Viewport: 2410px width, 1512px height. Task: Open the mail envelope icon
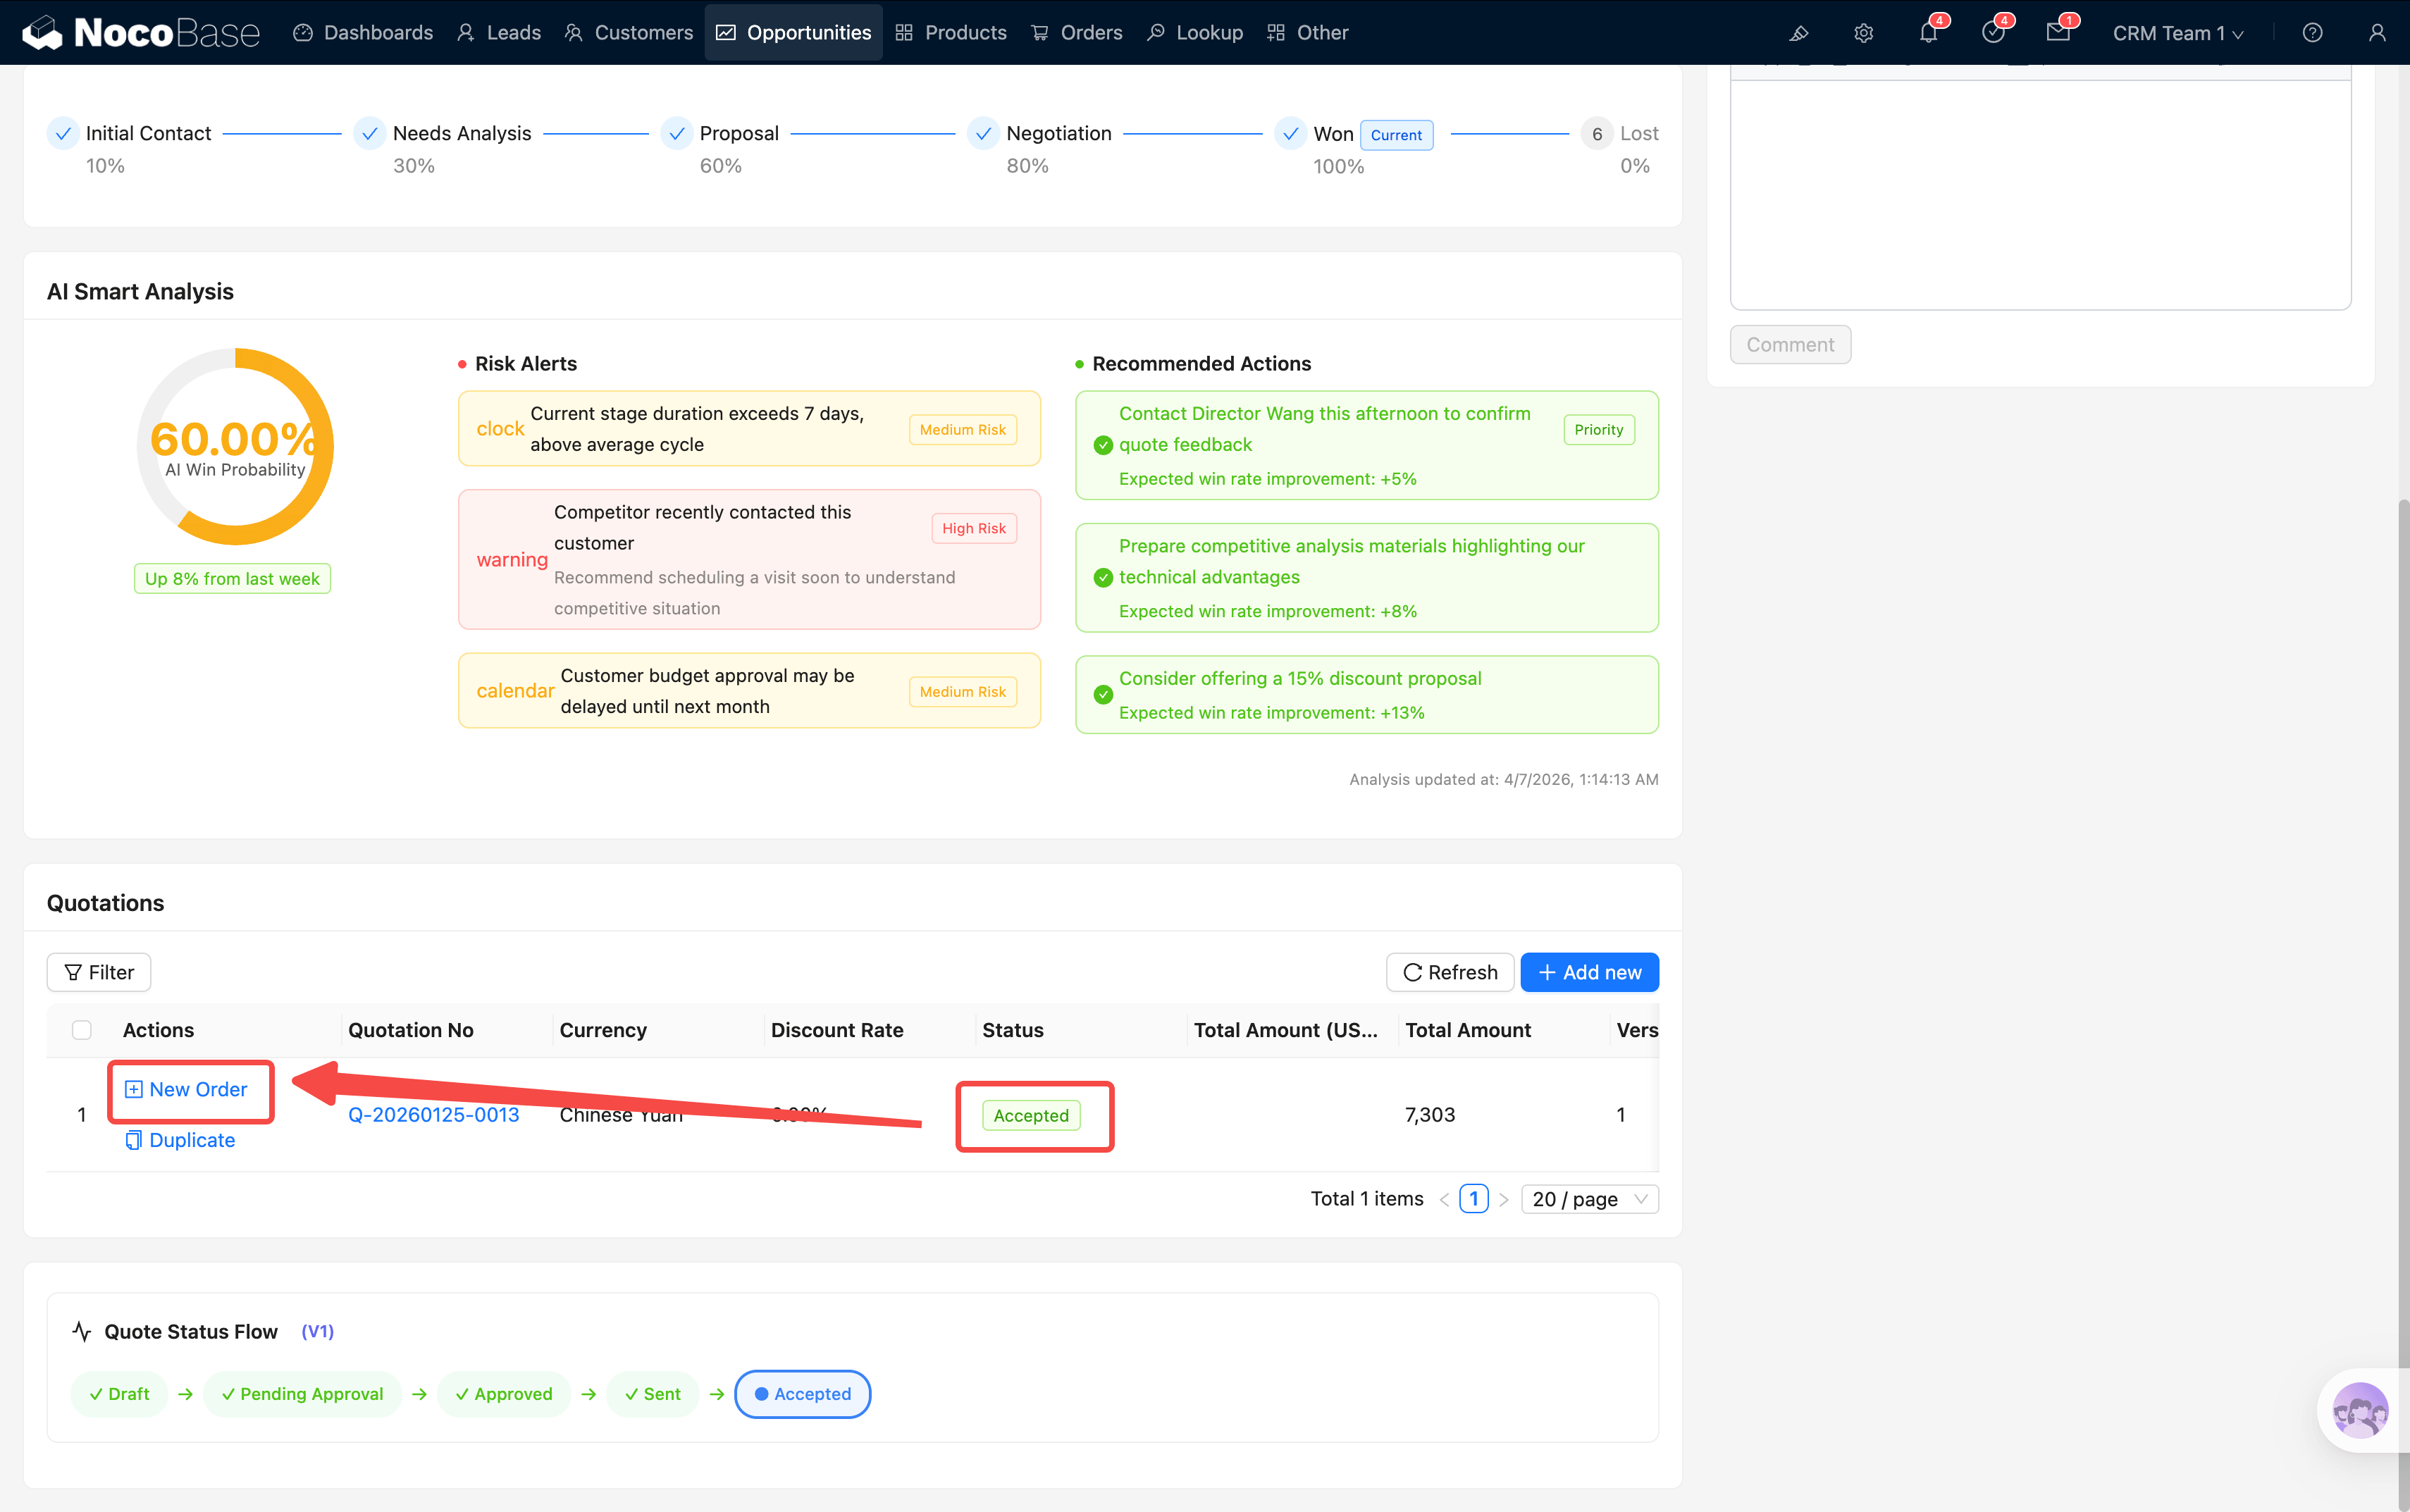point(2057,33)
